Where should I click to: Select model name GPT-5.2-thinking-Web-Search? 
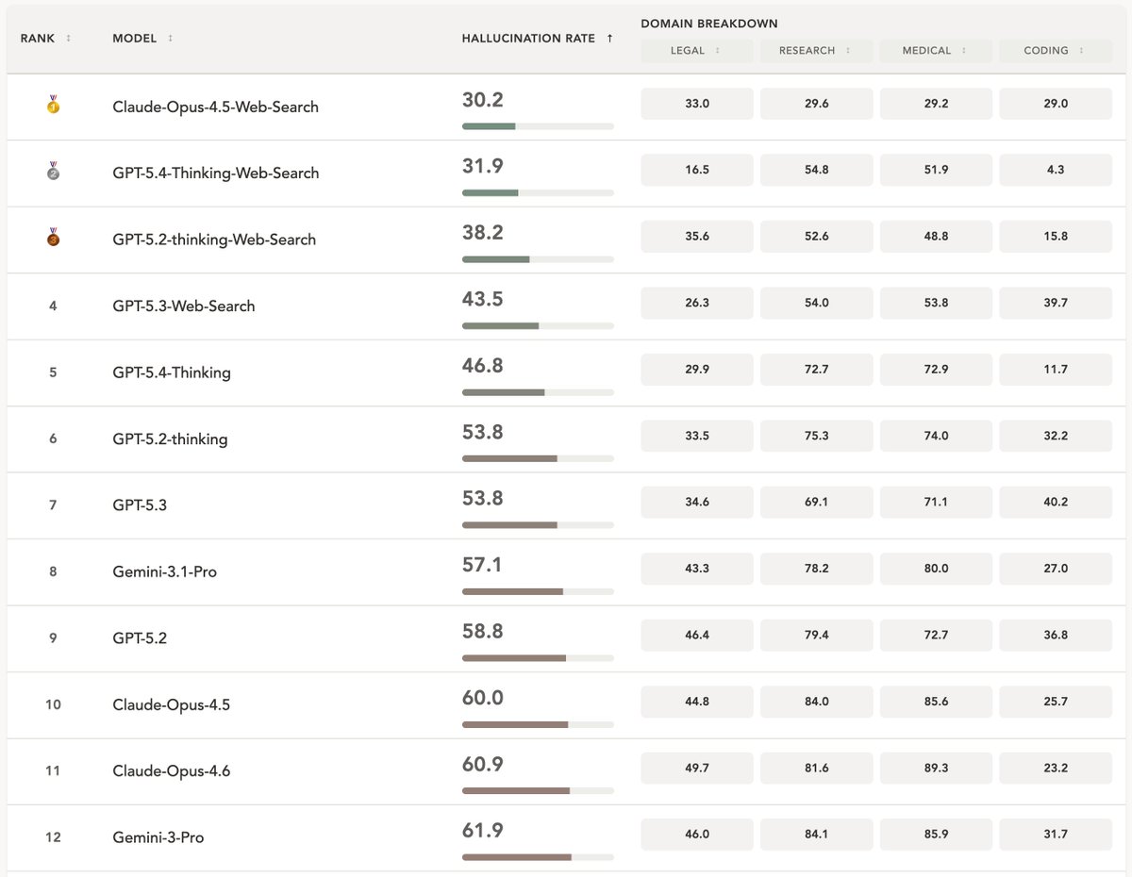(x=214, y=240)
